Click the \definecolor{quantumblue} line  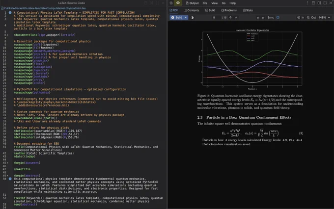point(48,131)
